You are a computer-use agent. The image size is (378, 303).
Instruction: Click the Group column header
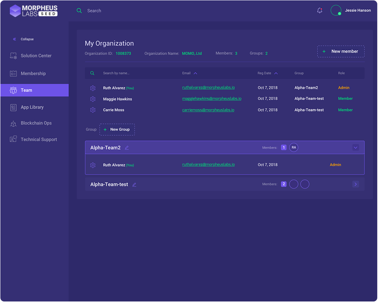299,73
